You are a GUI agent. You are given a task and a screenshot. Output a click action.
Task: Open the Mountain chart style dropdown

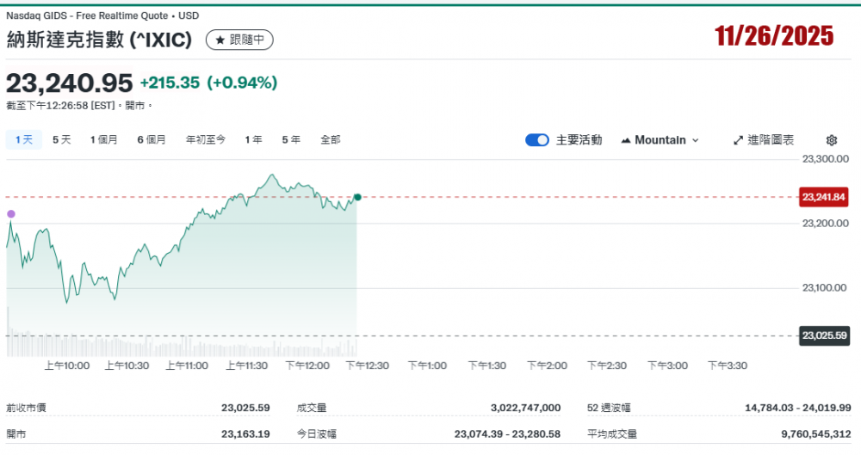(x=660, y=140)
